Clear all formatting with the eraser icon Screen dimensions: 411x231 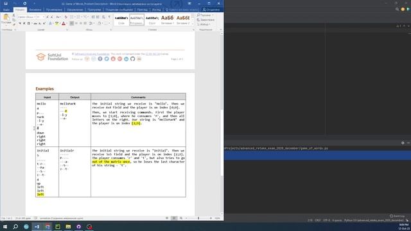click(x=66, y=17)
